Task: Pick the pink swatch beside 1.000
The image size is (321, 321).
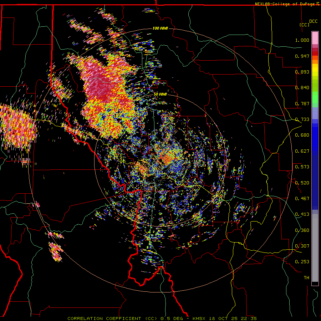Action: click(x=315, y=38)
